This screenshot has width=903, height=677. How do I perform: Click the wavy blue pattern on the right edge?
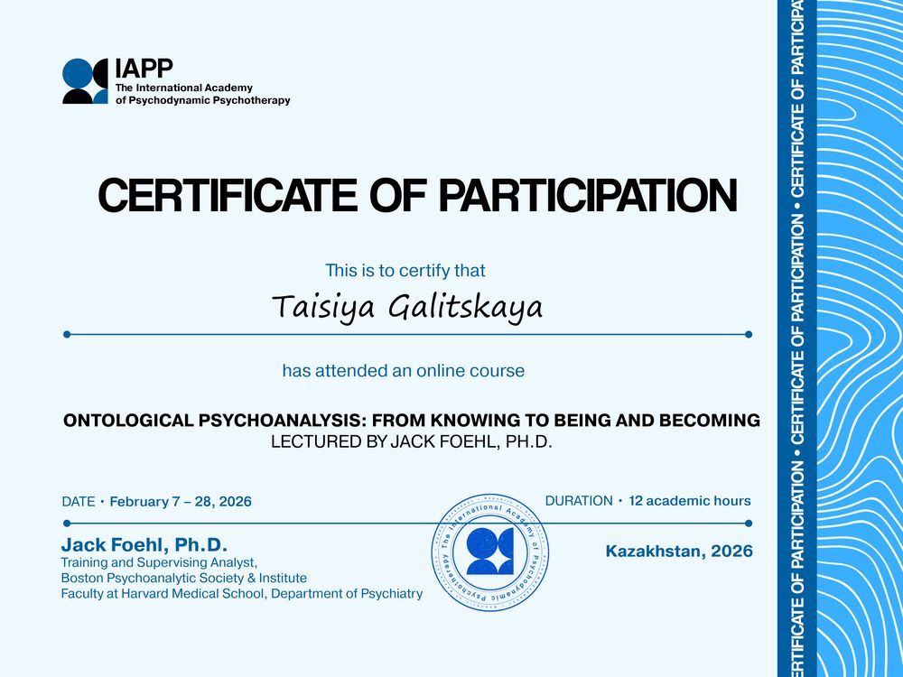860,338
